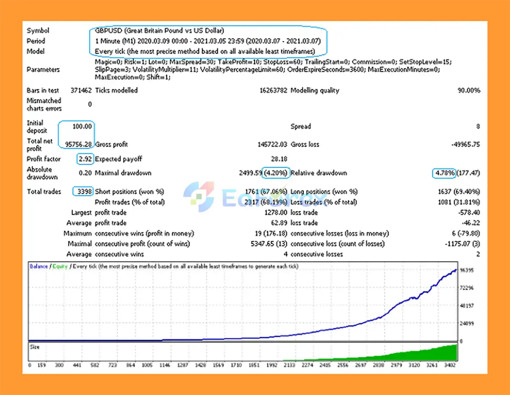Select the GBPUSD symbol description text
The height and width of the screenshot is (395, 510).
tap(159, 31)
